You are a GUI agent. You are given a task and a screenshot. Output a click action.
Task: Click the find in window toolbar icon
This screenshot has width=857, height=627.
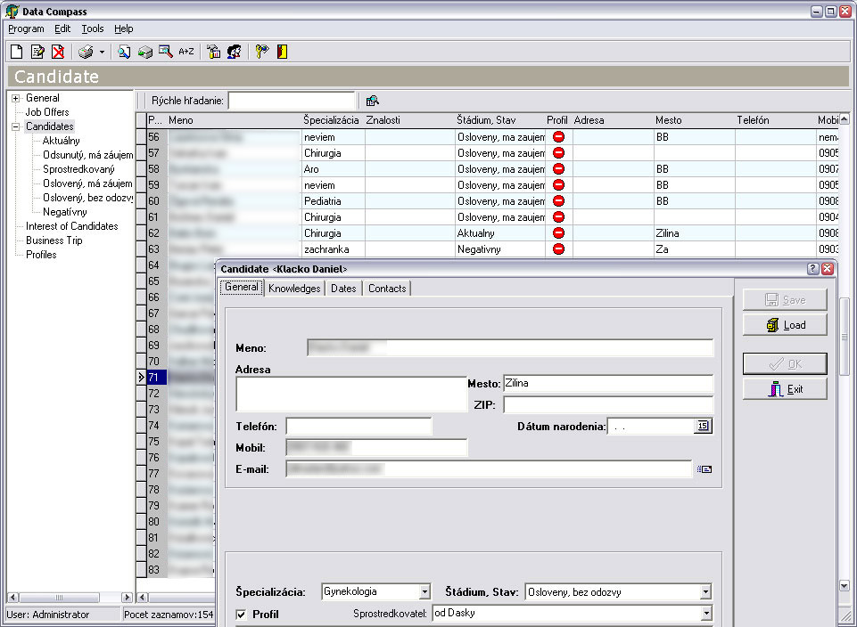[166, 52]
